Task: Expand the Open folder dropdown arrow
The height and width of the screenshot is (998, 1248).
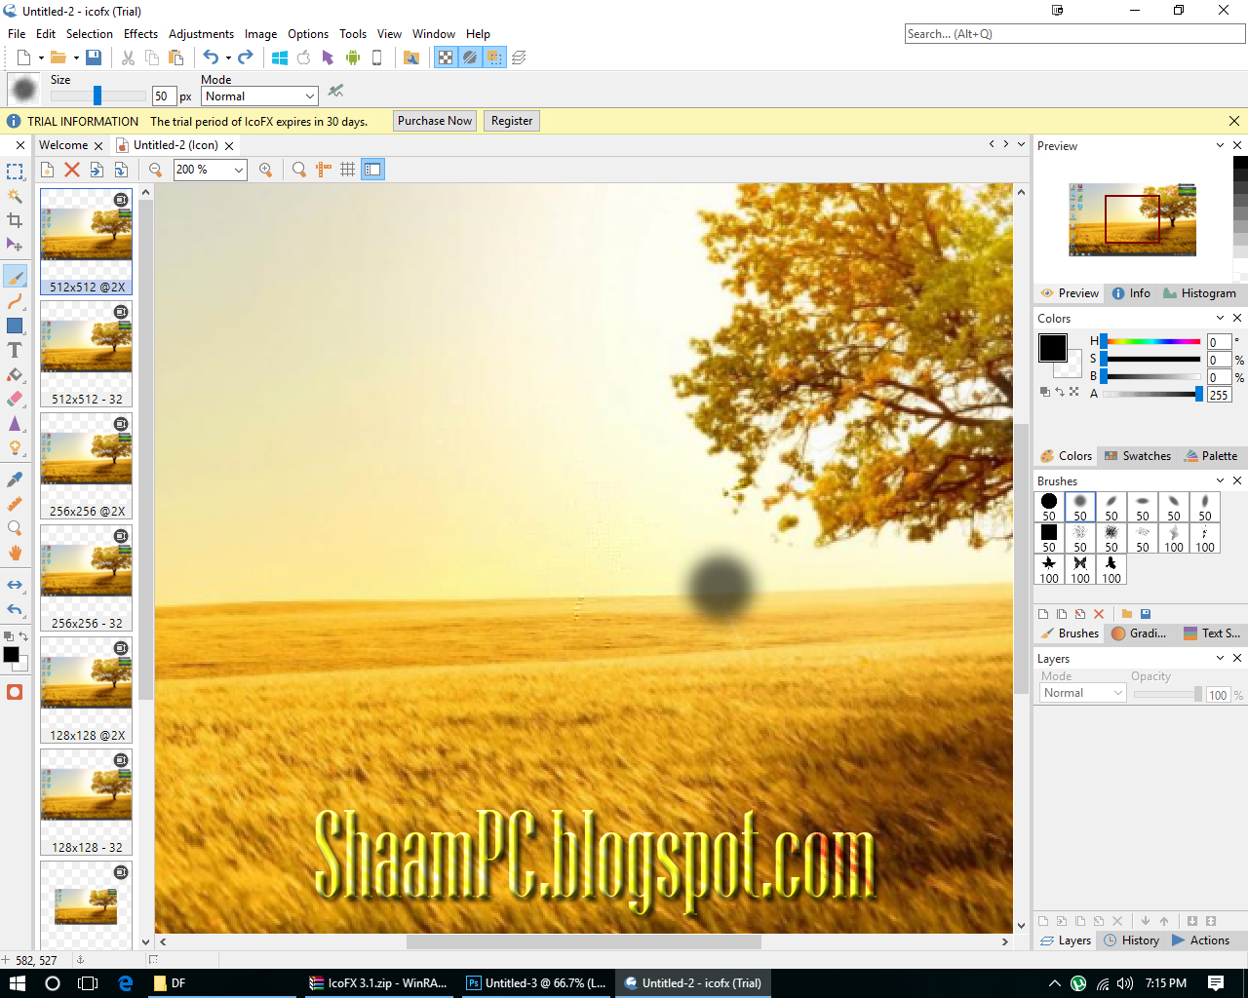Action: click(76, 58)
